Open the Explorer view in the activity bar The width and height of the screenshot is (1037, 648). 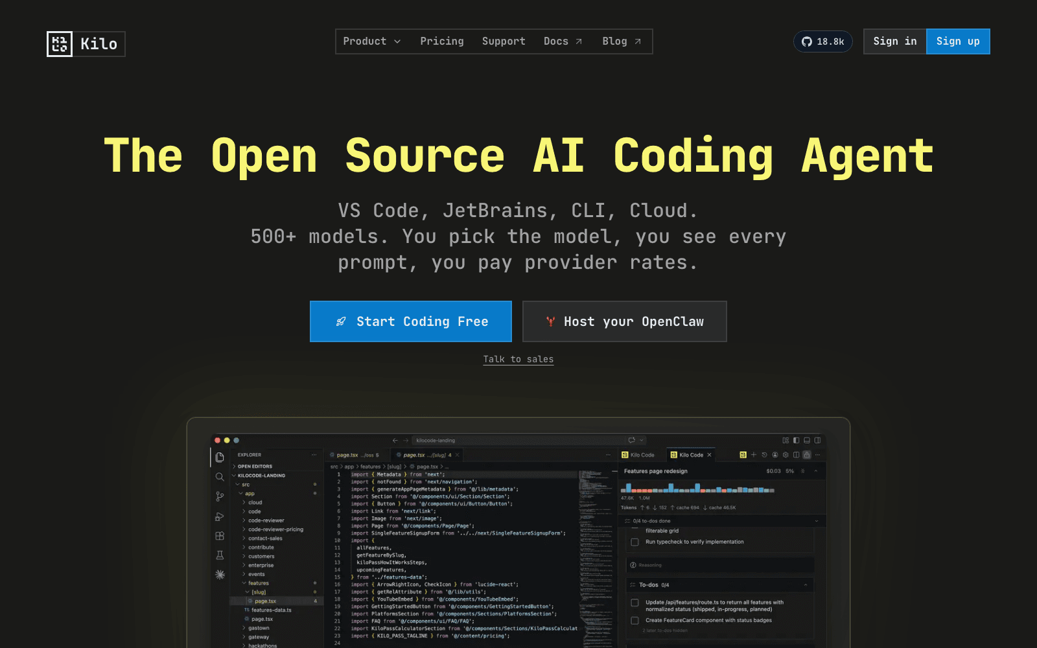tap(220, 457)
